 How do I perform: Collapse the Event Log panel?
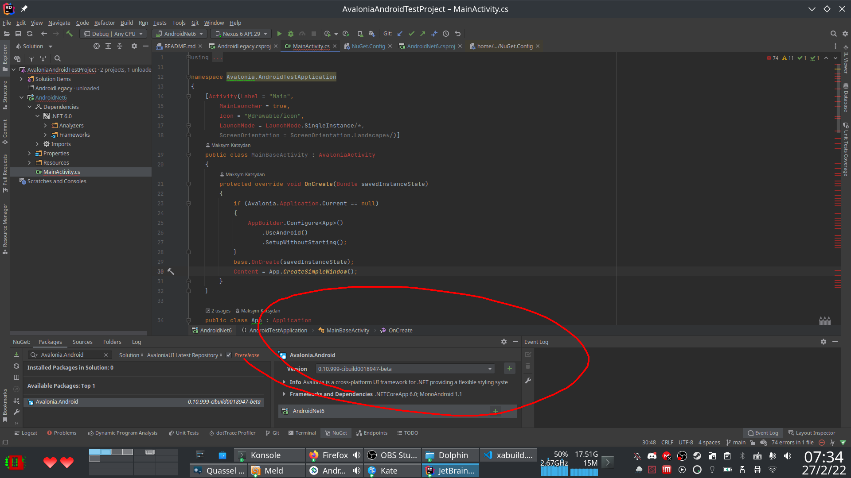click(x=835, y=342)
